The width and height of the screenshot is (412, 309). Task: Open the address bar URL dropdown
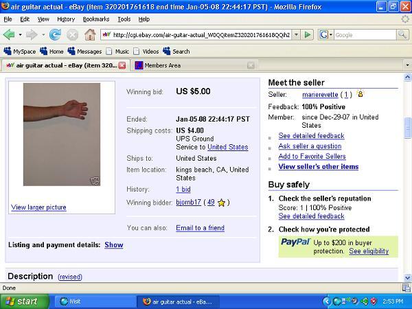pos(296,35)
